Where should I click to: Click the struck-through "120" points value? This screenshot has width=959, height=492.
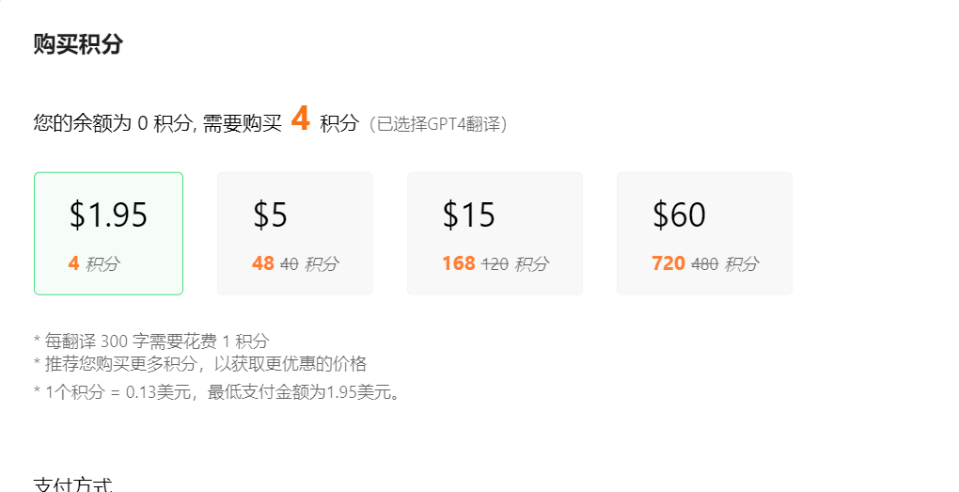[495, 264]
